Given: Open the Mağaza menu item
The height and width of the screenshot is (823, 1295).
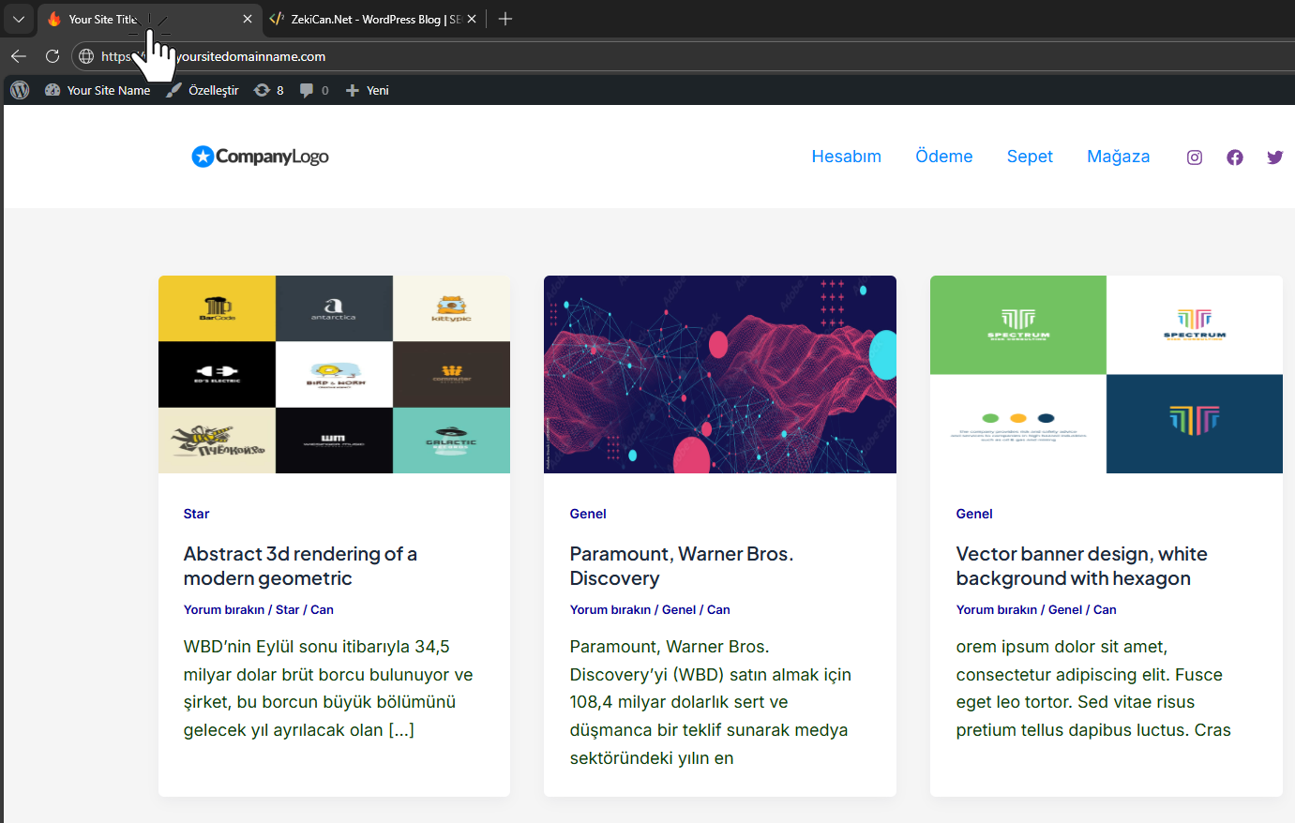Looking at the screenshot, I should (1118, 157).
